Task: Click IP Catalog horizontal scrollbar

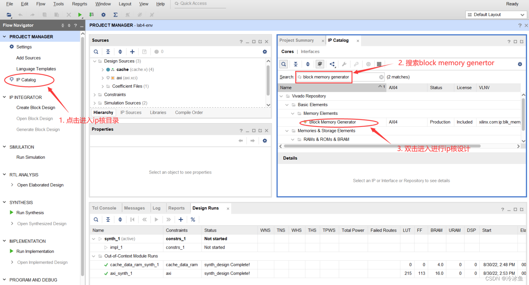Action: click(382, 146)
